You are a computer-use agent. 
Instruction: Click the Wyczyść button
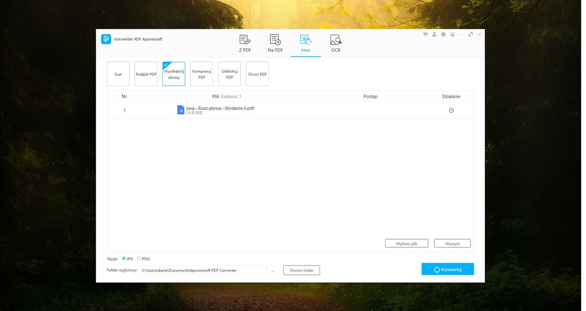[x=452, y=244]
